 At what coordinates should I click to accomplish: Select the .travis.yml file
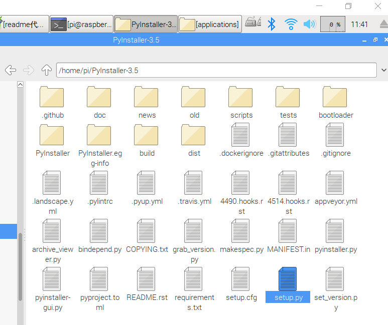coord(194,188)
